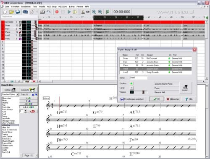
Task: Save with the floppy disk toolbar icon
Action: coord(18,12)
